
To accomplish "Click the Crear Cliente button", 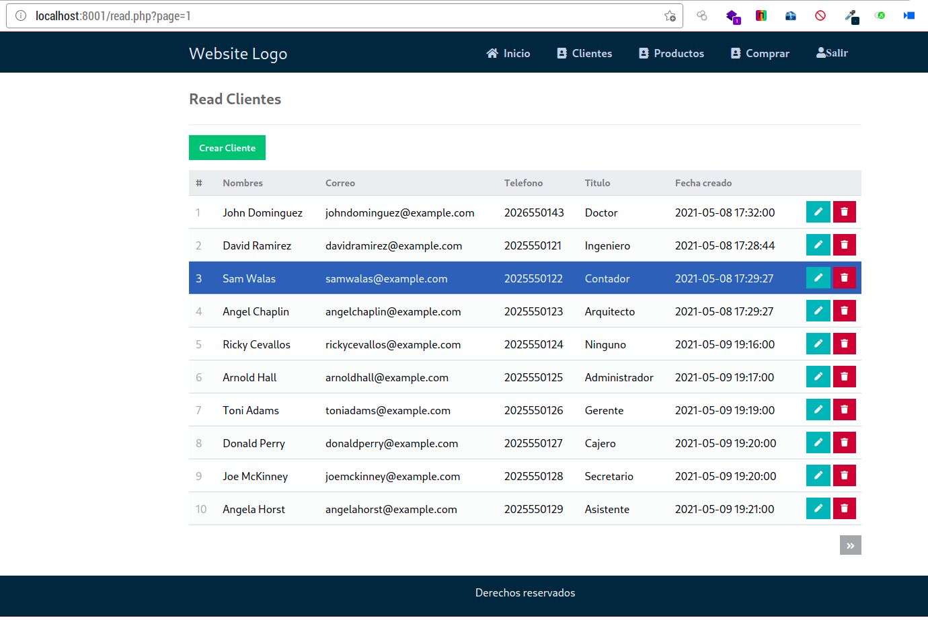I will coord(227,148).
